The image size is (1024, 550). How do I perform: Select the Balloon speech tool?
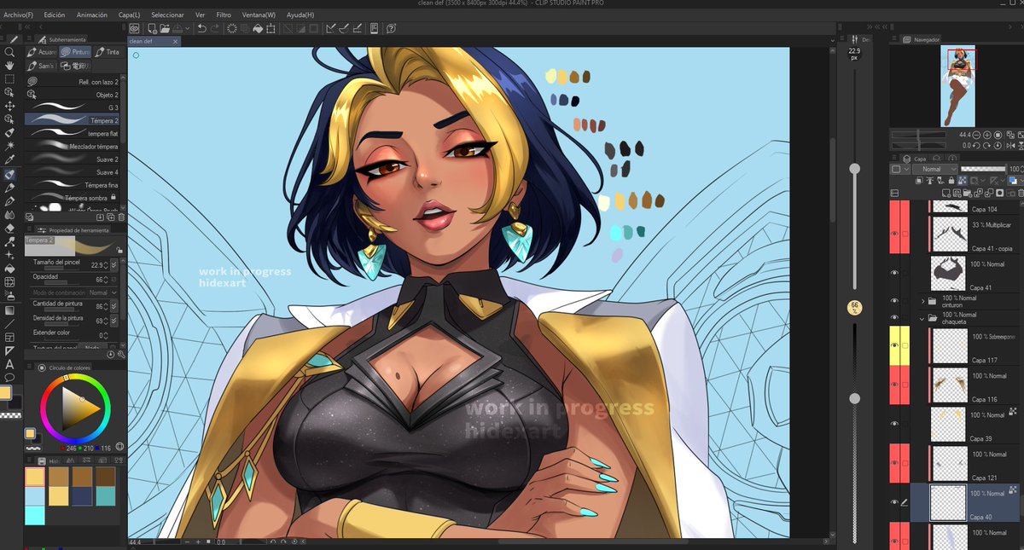point(9,377)
